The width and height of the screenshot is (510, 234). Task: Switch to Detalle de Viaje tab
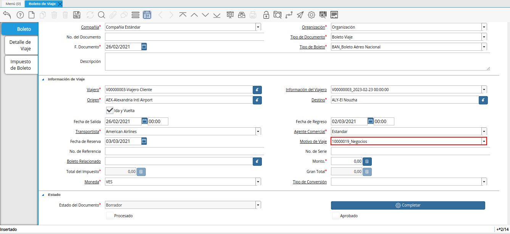tap(21, 45)
